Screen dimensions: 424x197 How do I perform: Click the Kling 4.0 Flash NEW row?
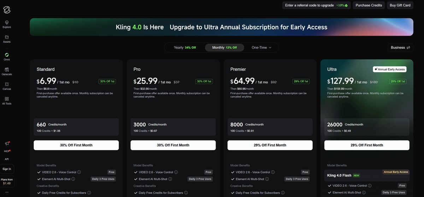point(367,175)
